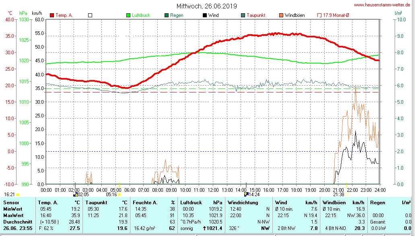Screen dimensions: 416x236
Task: Select the dark green Regen legend square
Action: pyautogui.click(x=167, y=15)
